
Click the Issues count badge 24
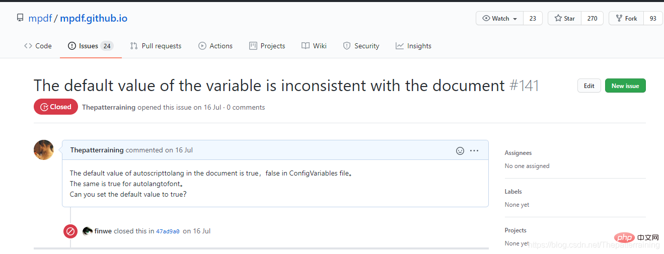tap(107, 46)
